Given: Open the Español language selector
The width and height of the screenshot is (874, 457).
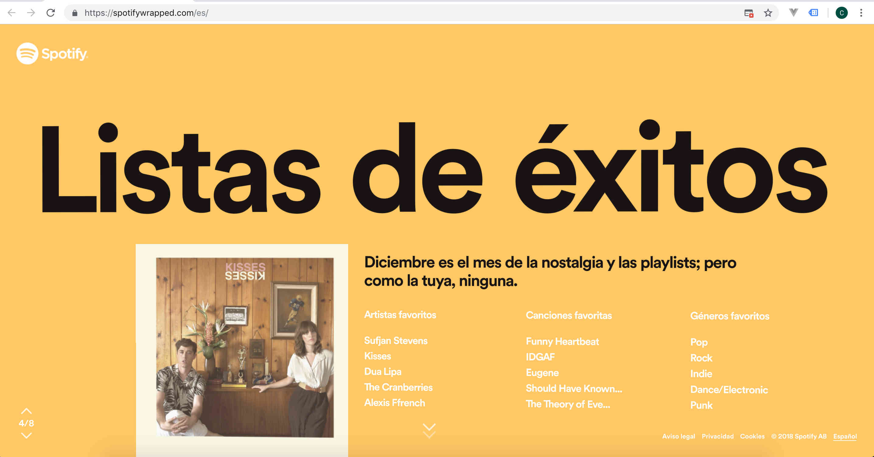Looking at the screenshot, I should [x=845, y=436].
